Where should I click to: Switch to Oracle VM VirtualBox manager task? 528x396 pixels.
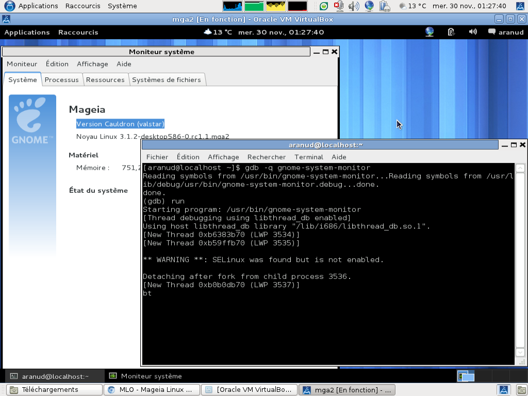(x=249, y=390)
